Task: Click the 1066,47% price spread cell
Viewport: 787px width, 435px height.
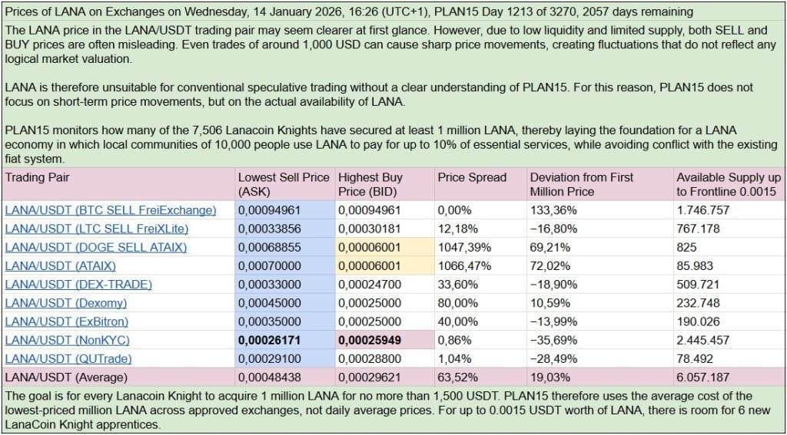Action: [461, 265]
